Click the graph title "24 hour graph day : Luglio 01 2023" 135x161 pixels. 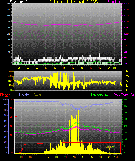coord(74,2)
